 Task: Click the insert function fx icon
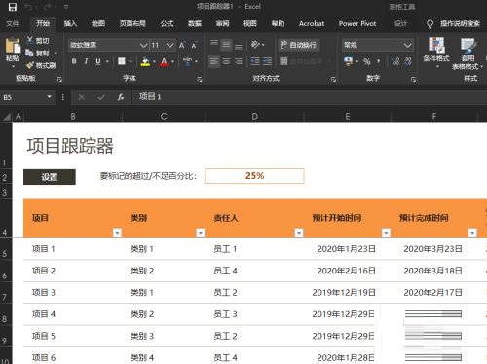coord(121,97)
